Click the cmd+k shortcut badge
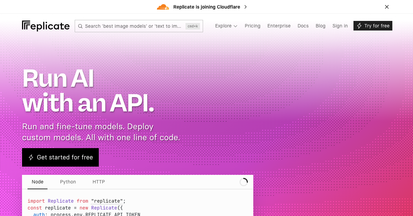 point(193,26)
